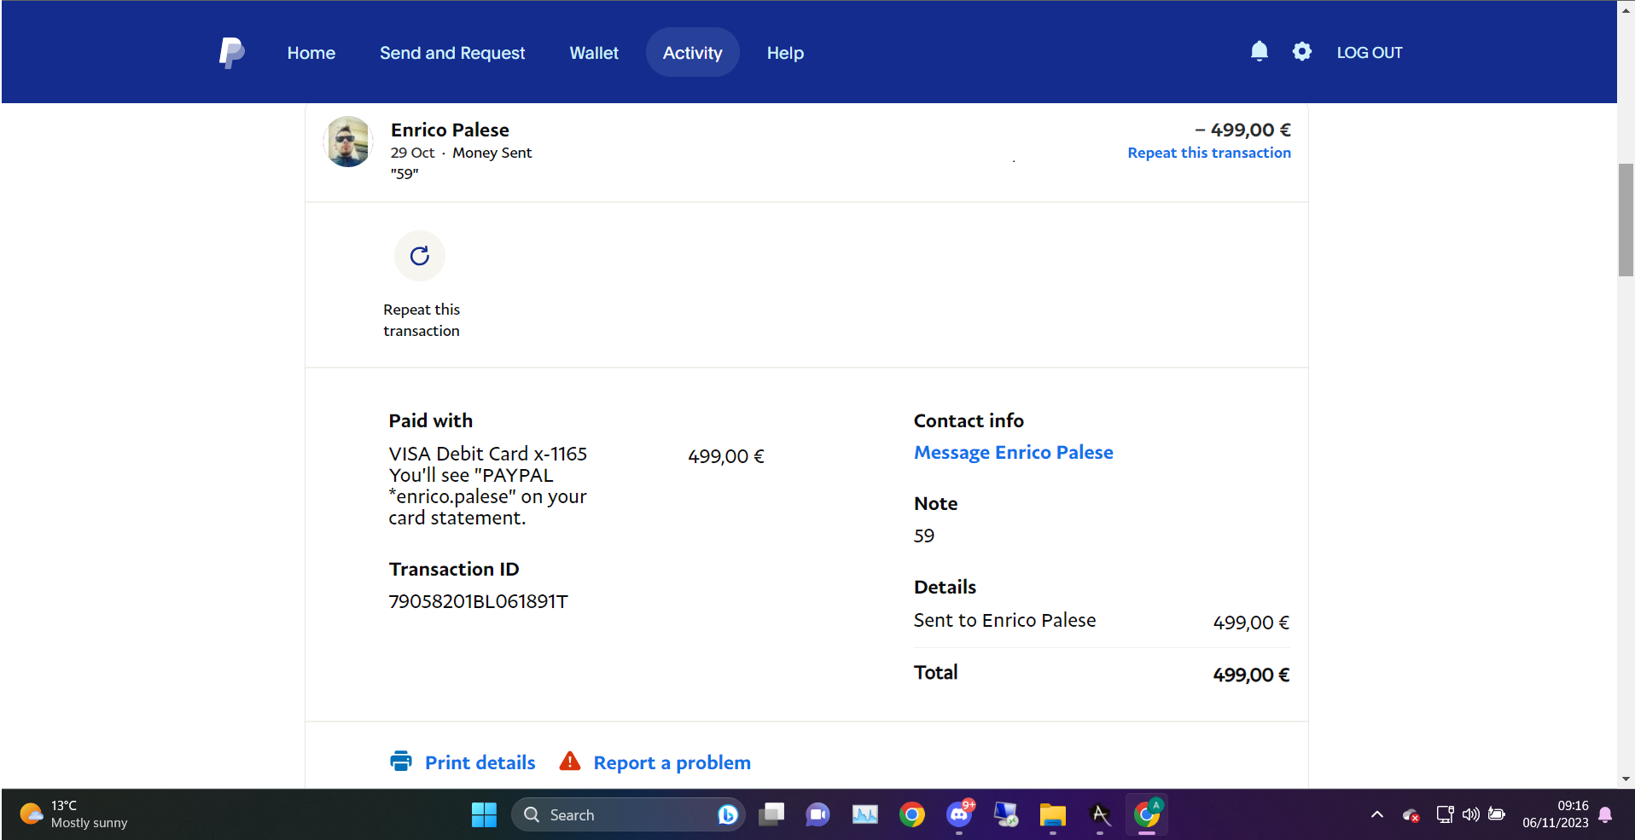Expand the system tray hidden icons chevron
The image size is (1635, 840).
coord(1376,814)
